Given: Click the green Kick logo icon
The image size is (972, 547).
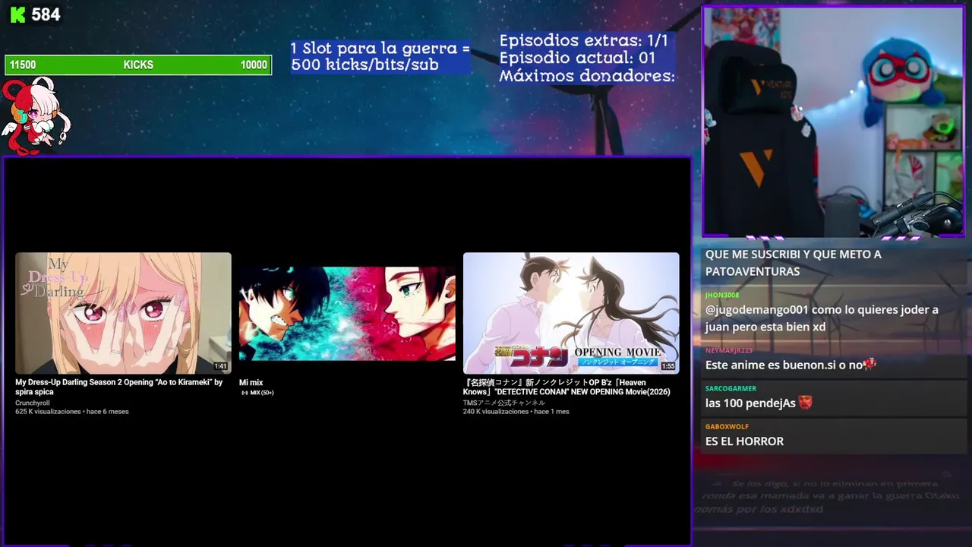Looking at the screenshot, I should pos(17,14).
